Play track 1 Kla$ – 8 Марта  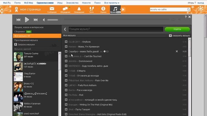coord(66,71)
